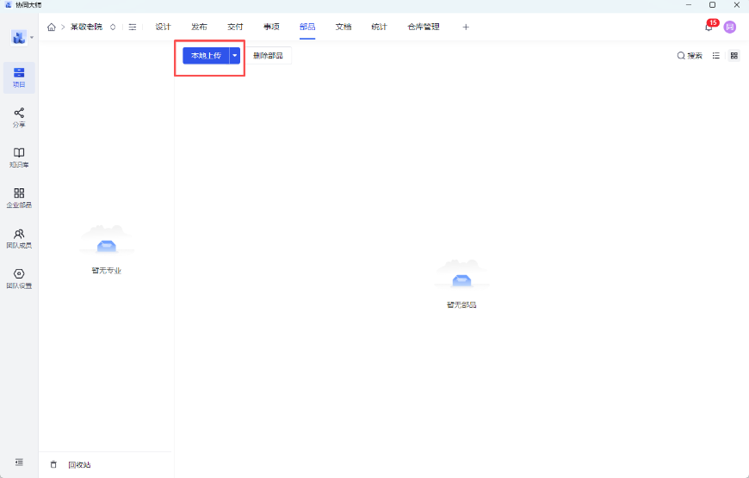
Task: Click the user avatar icon
Action: [730, 27]
